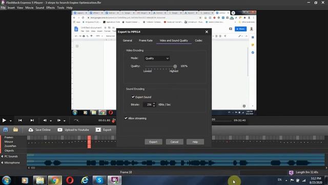Switch to the Frame Rate tab
The height and width of the screenshot is (185, 328).
146,41
